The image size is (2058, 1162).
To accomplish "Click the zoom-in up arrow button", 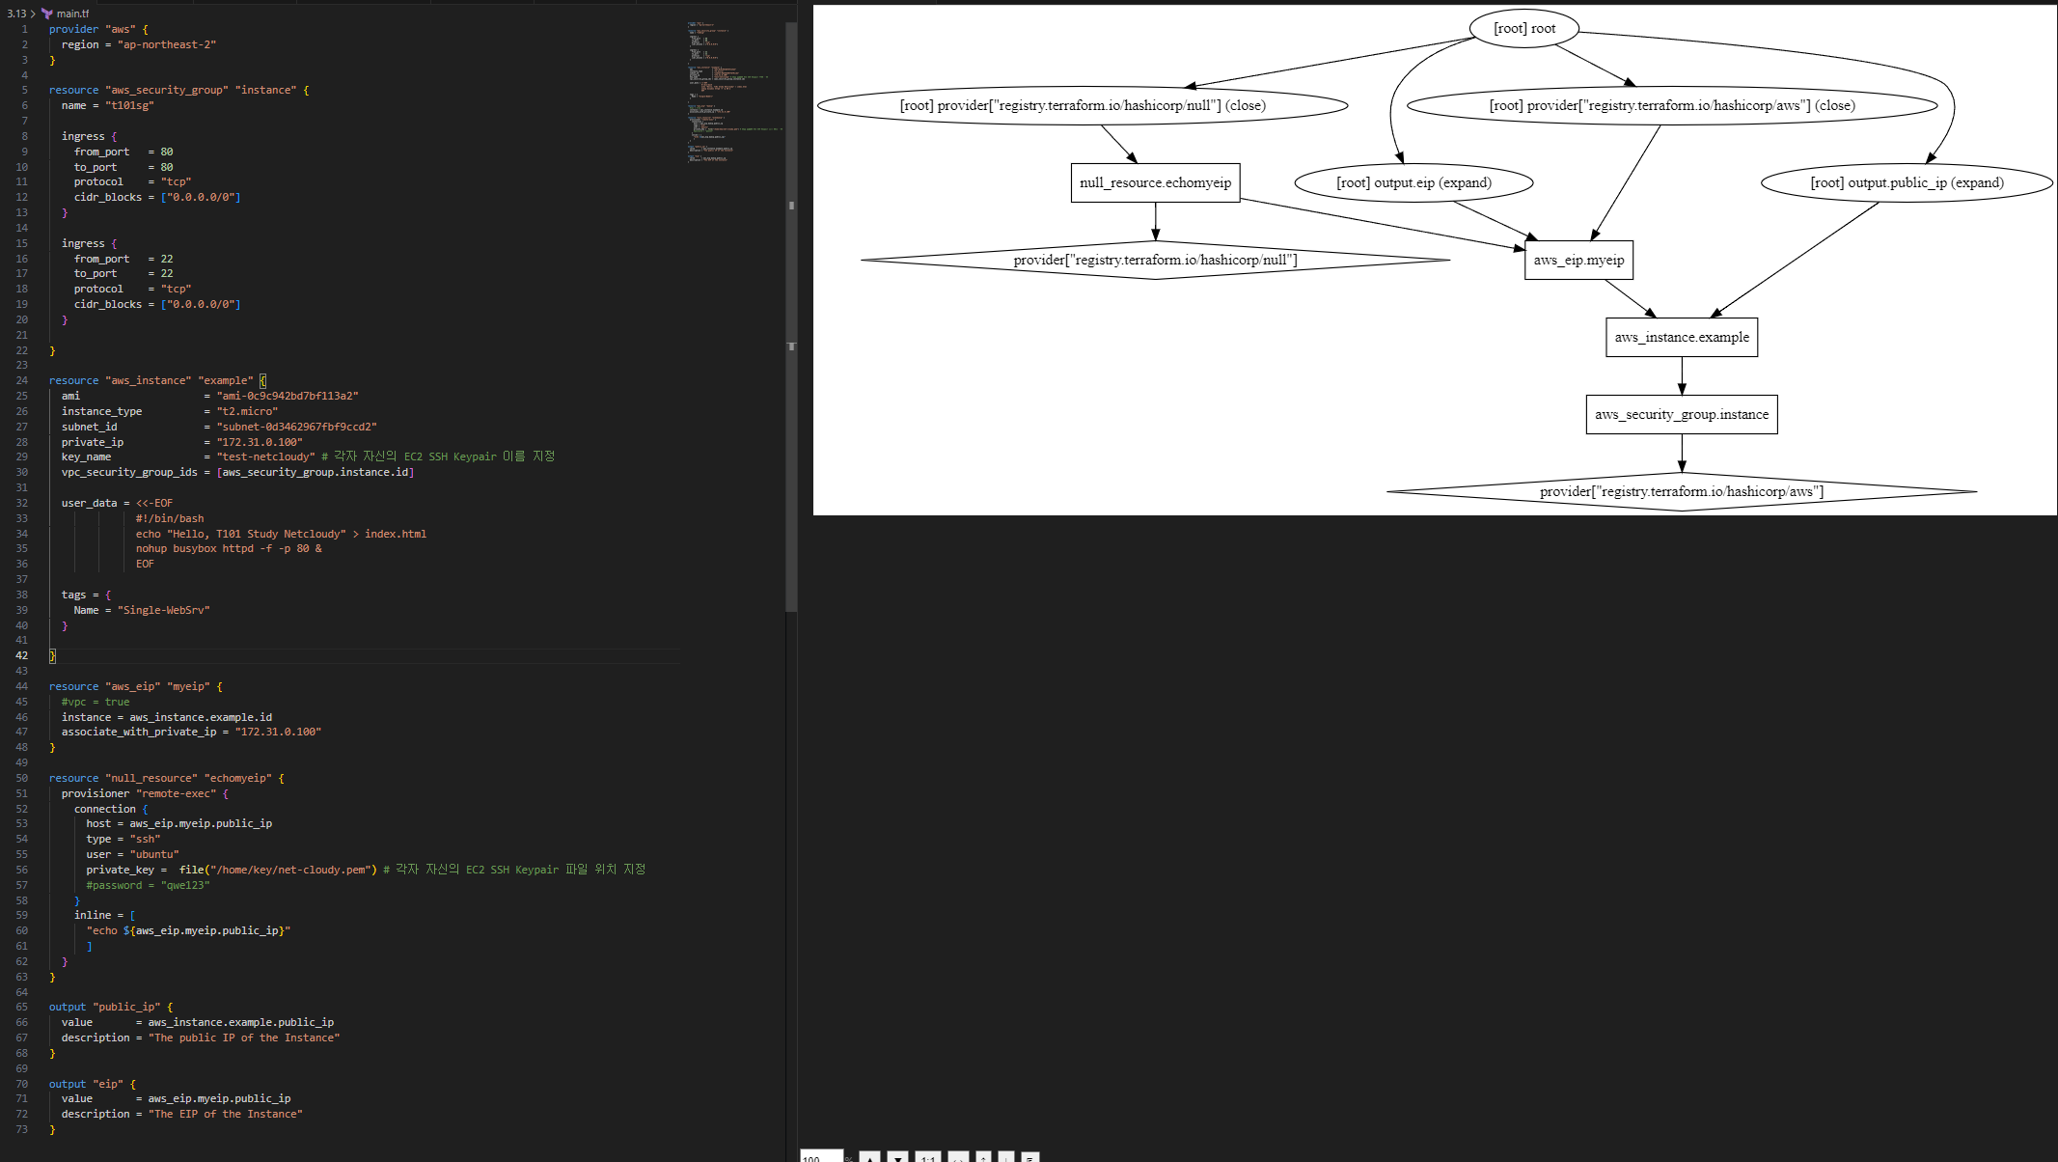I will tap(870, 1156).
